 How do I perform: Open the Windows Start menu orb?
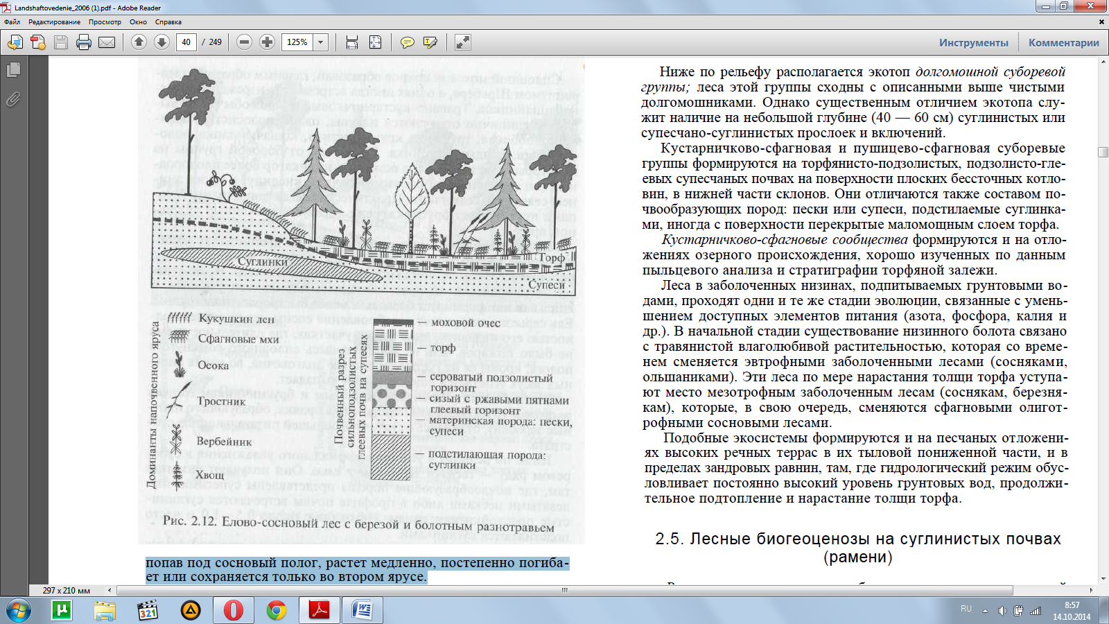pyautogui.click(x=18, y=611)
